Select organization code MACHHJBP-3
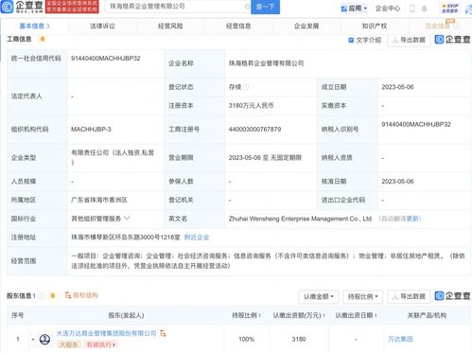The width and height of the screenshot is (472, 353). (x=91, y=130)
